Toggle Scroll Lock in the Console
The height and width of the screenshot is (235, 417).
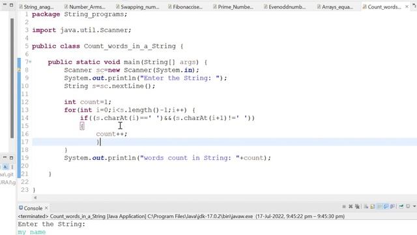pos(373,206)
